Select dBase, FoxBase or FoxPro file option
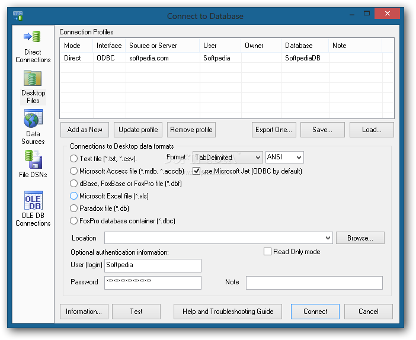The width and height of the screenshot is (416, 340). click(x=73, y=184)
